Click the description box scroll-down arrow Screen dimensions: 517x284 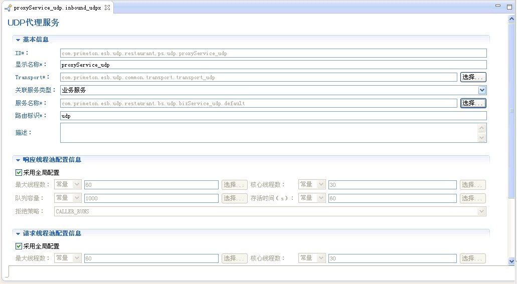pyautogui.click(x=482, y=138)
